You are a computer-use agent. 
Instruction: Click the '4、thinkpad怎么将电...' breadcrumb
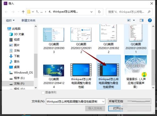[x=63, y=12]
